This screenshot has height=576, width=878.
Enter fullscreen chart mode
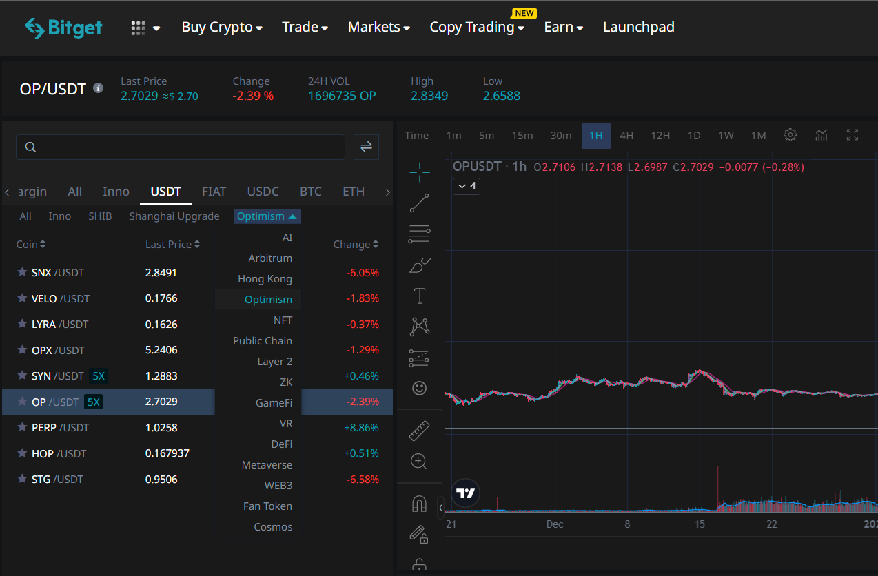tap(853, 135)
